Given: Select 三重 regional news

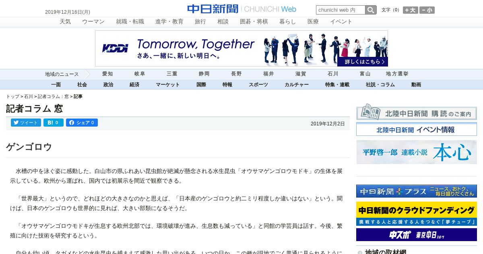Looking at the screenshot, I should click(x=172, y=74).
